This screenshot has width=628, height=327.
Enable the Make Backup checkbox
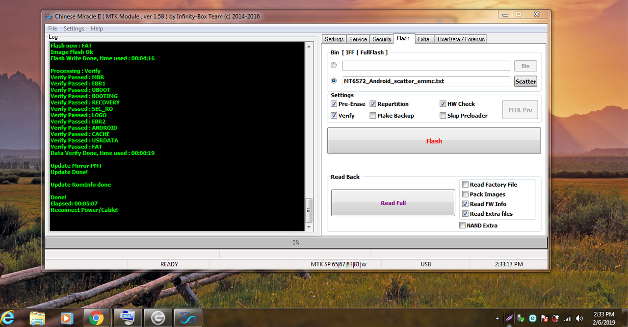click(373, 116)
